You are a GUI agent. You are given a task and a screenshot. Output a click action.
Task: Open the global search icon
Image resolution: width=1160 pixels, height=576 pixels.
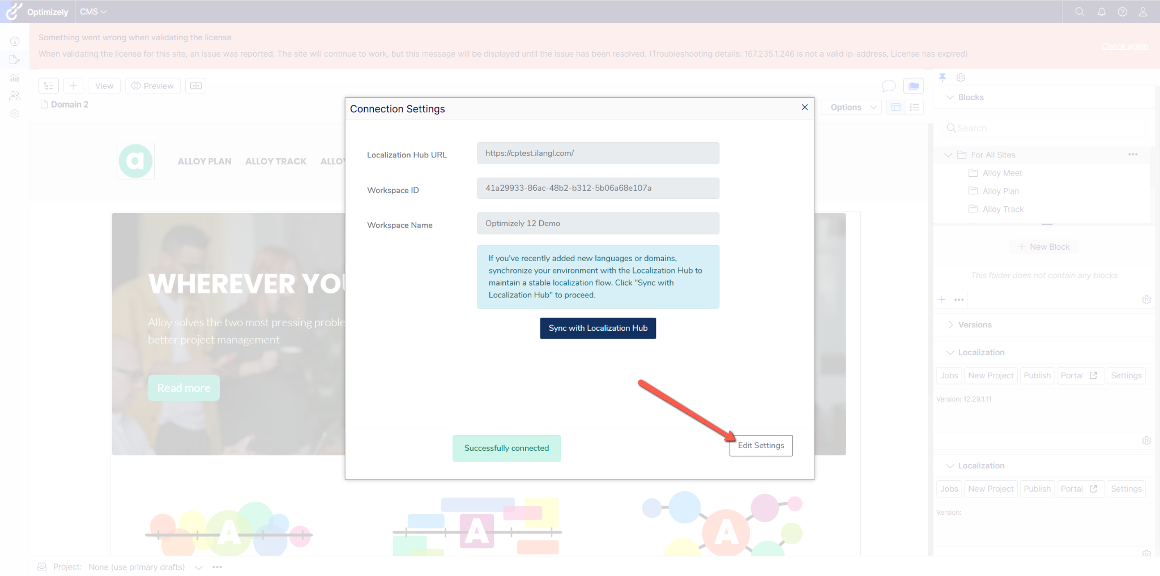click(x=1080, y=12)
